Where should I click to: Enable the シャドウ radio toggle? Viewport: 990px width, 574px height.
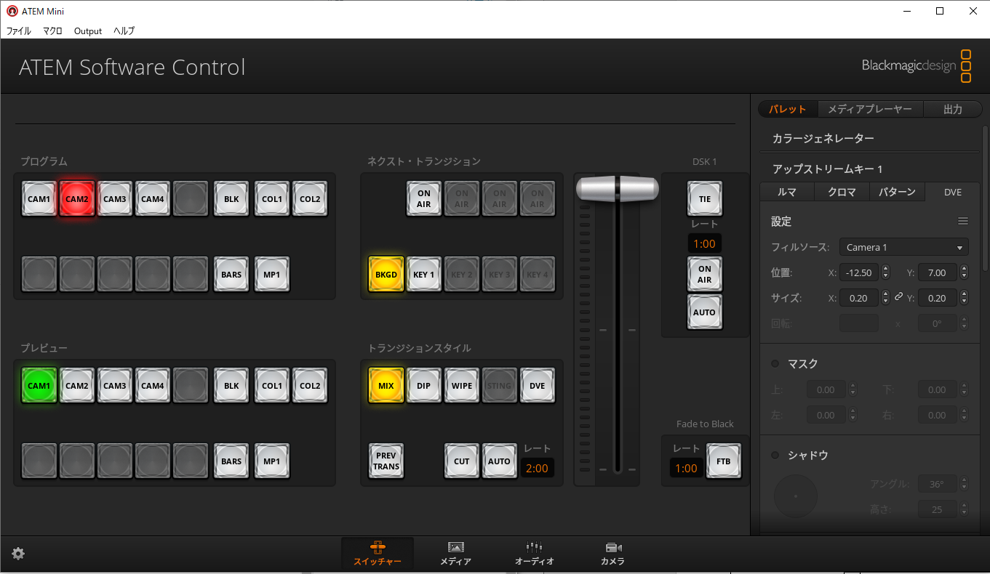pos(775,455)
